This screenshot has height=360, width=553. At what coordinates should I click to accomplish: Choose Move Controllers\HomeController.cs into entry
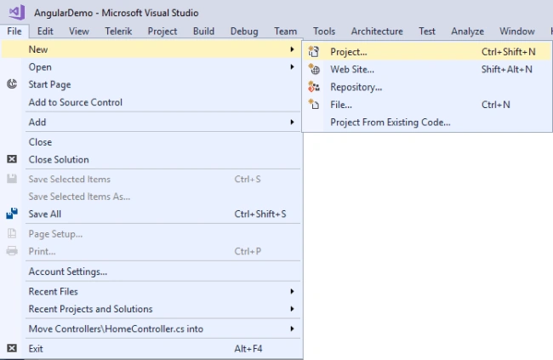point(151,329)
